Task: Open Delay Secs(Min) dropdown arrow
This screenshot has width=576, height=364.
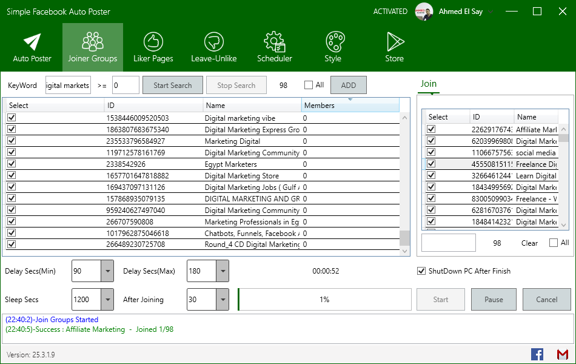Action: 107,271
